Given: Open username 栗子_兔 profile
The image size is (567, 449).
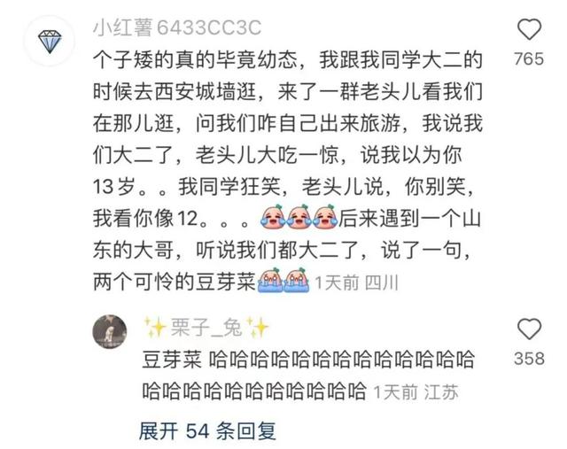Looking at the screenshot, I should coord(206,327).
